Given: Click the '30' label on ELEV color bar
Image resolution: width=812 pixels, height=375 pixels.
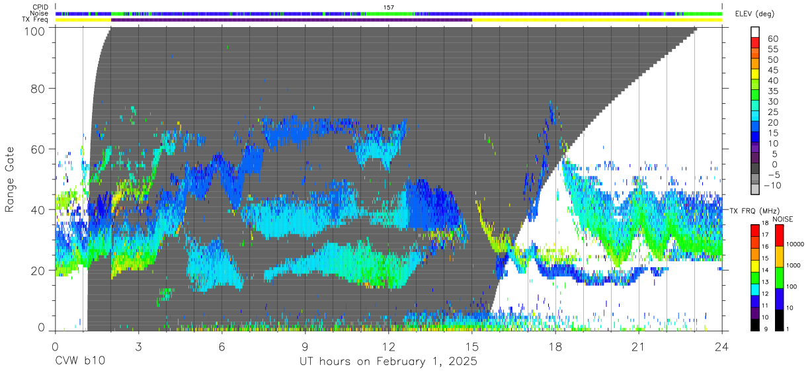Looking at the screenshot, I should [x=774, y=102].
